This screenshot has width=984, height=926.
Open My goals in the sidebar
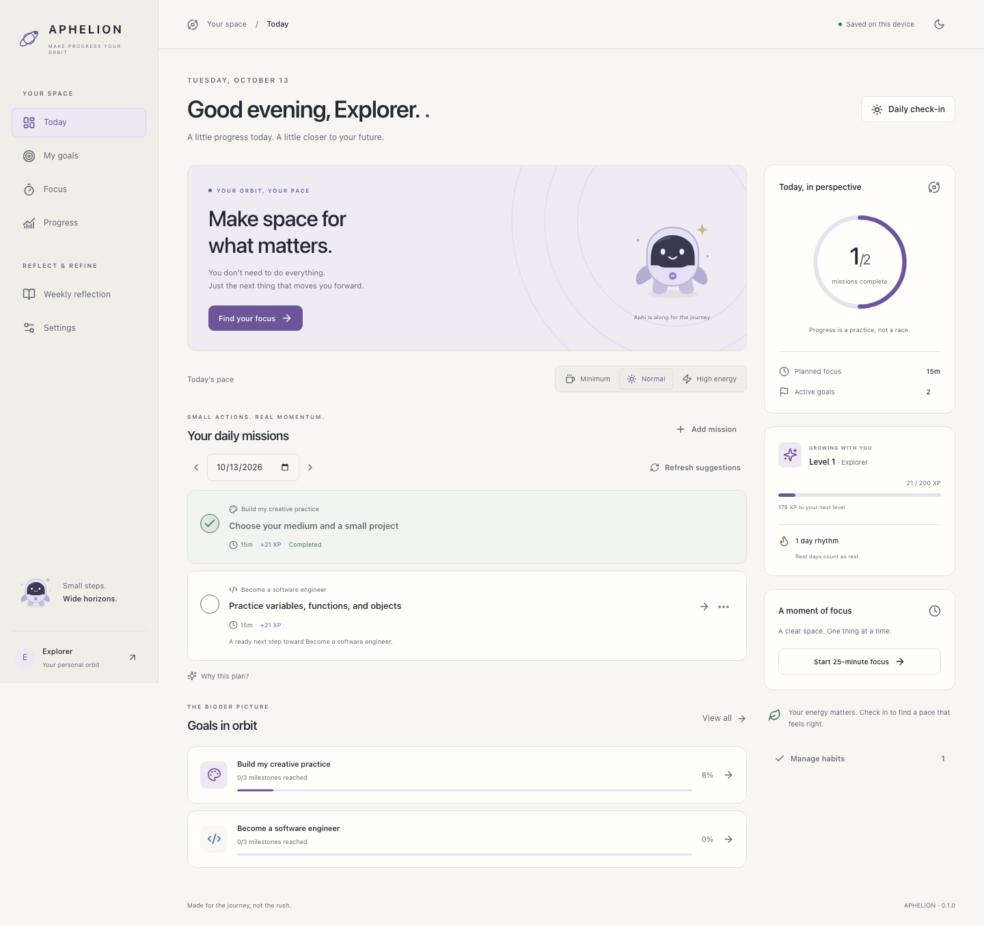point(79,156)
